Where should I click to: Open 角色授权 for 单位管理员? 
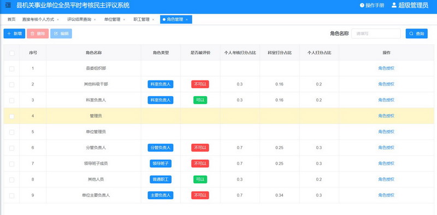pos(386,131)
